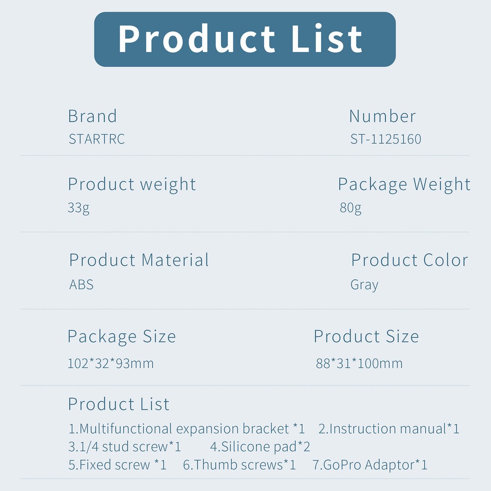Image resolution: width=491 pixels, height=491 pixels.
Task: Select product dimensions 88*31*100mm
Action: click(359, 363)
